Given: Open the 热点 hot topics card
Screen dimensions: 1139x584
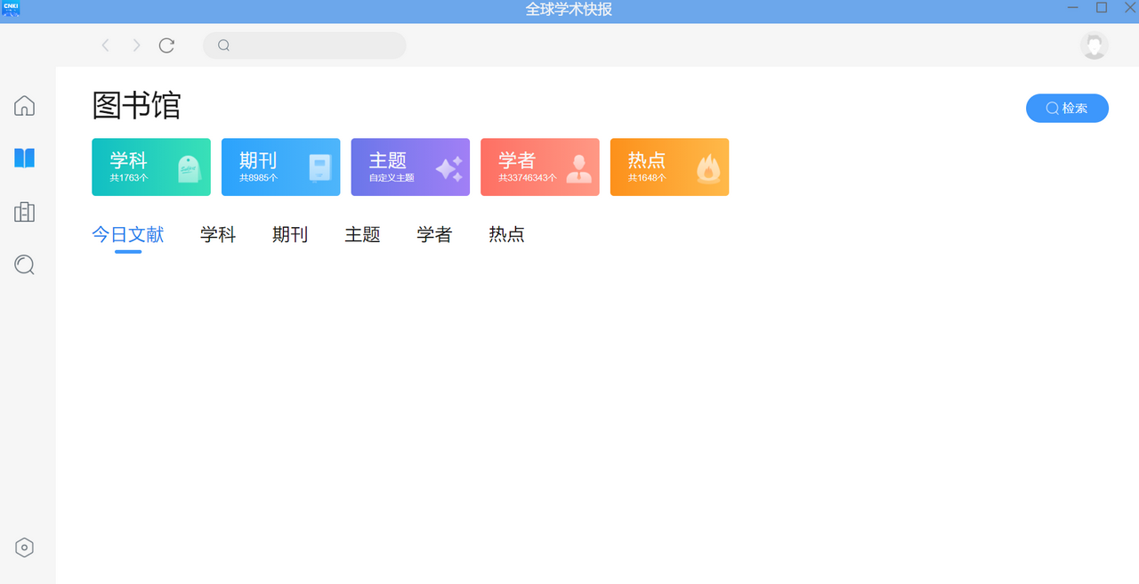Looking at the screenshot, I should point(669,166).
